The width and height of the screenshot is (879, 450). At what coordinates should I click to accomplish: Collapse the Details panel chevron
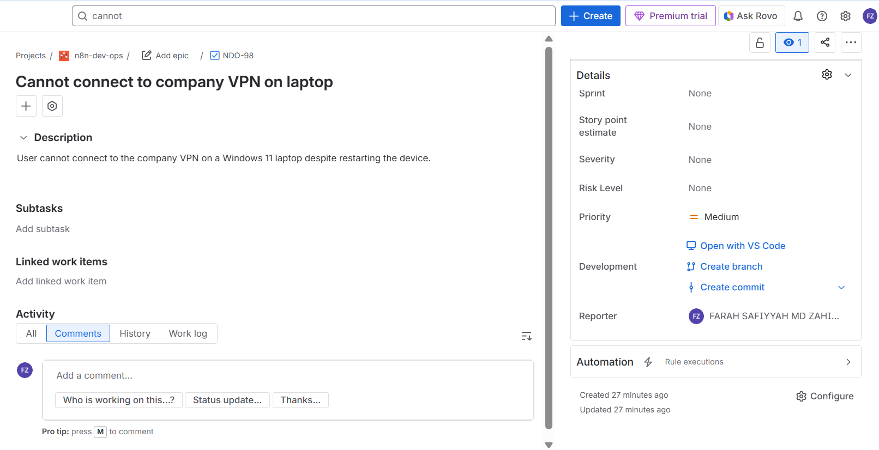pos(848,75)
